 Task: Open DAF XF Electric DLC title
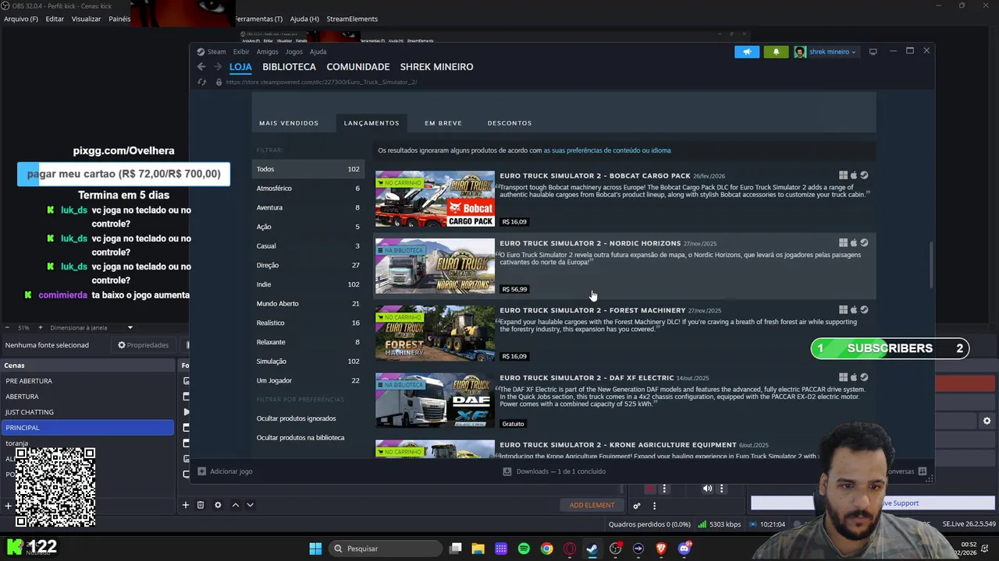point(587,378)
